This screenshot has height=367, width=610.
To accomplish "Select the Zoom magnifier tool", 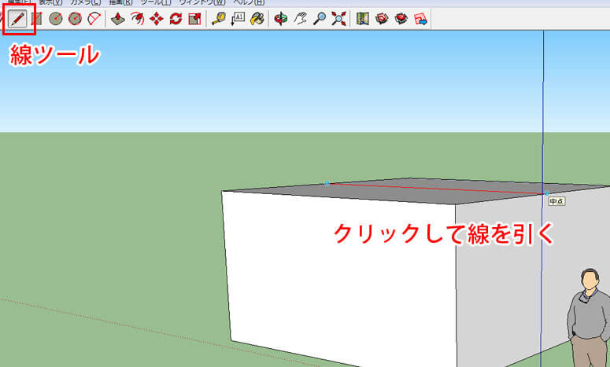I will [x=320, y=19].
